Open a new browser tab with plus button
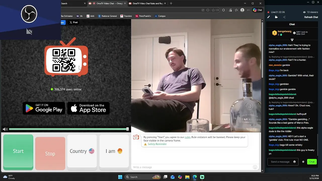Screen dimensions: 322x181 click(171, 4)
